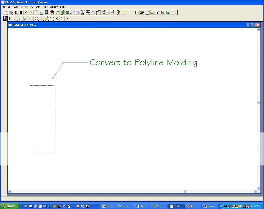Open the Build menu
This screenshot has width=264, height=209.
click(x=16, y=7)
